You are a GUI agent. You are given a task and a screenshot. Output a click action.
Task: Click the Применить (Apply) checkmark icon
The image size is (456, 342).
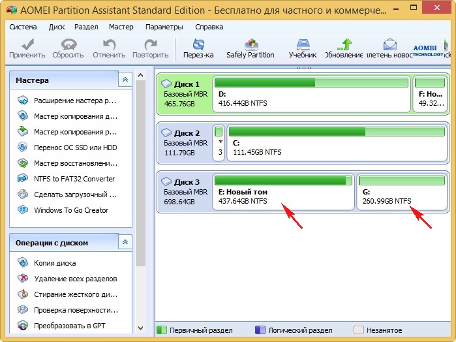click(x=27, y=44)
